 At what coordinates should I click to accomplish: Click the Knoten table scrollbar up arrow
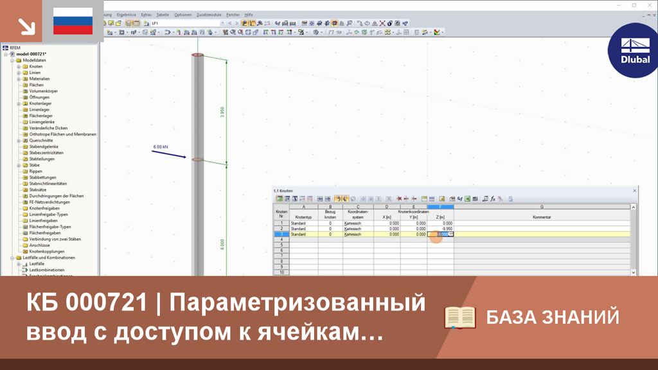[633, 207]
